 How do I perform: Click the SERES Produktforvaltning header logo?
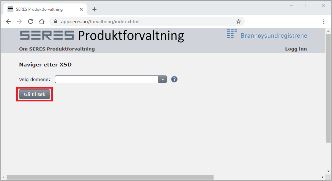pos(102,35)
